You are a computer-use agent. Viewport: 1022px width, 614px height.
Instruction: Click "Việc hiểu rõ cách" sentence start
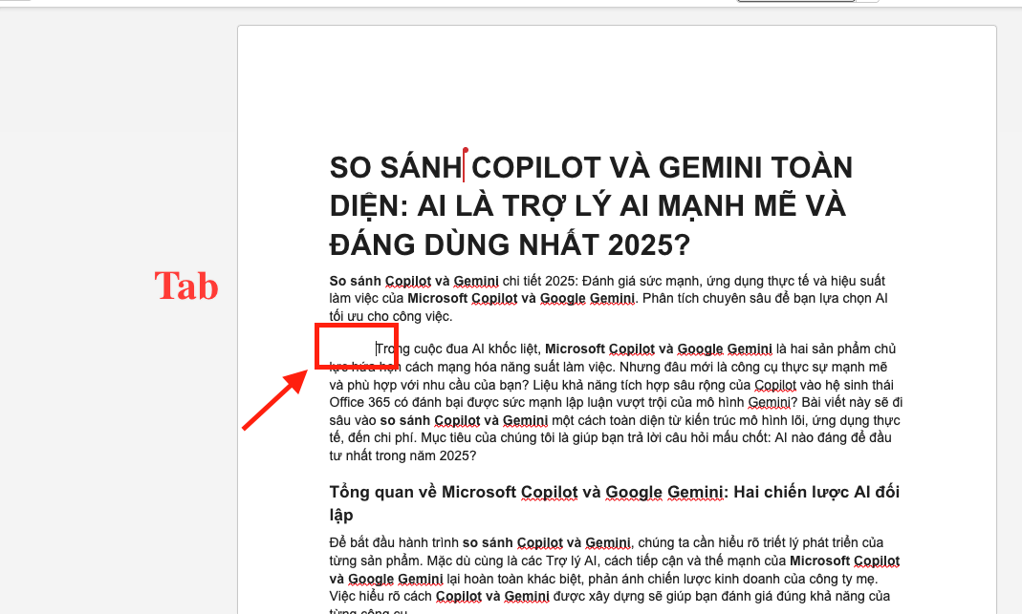380,595
